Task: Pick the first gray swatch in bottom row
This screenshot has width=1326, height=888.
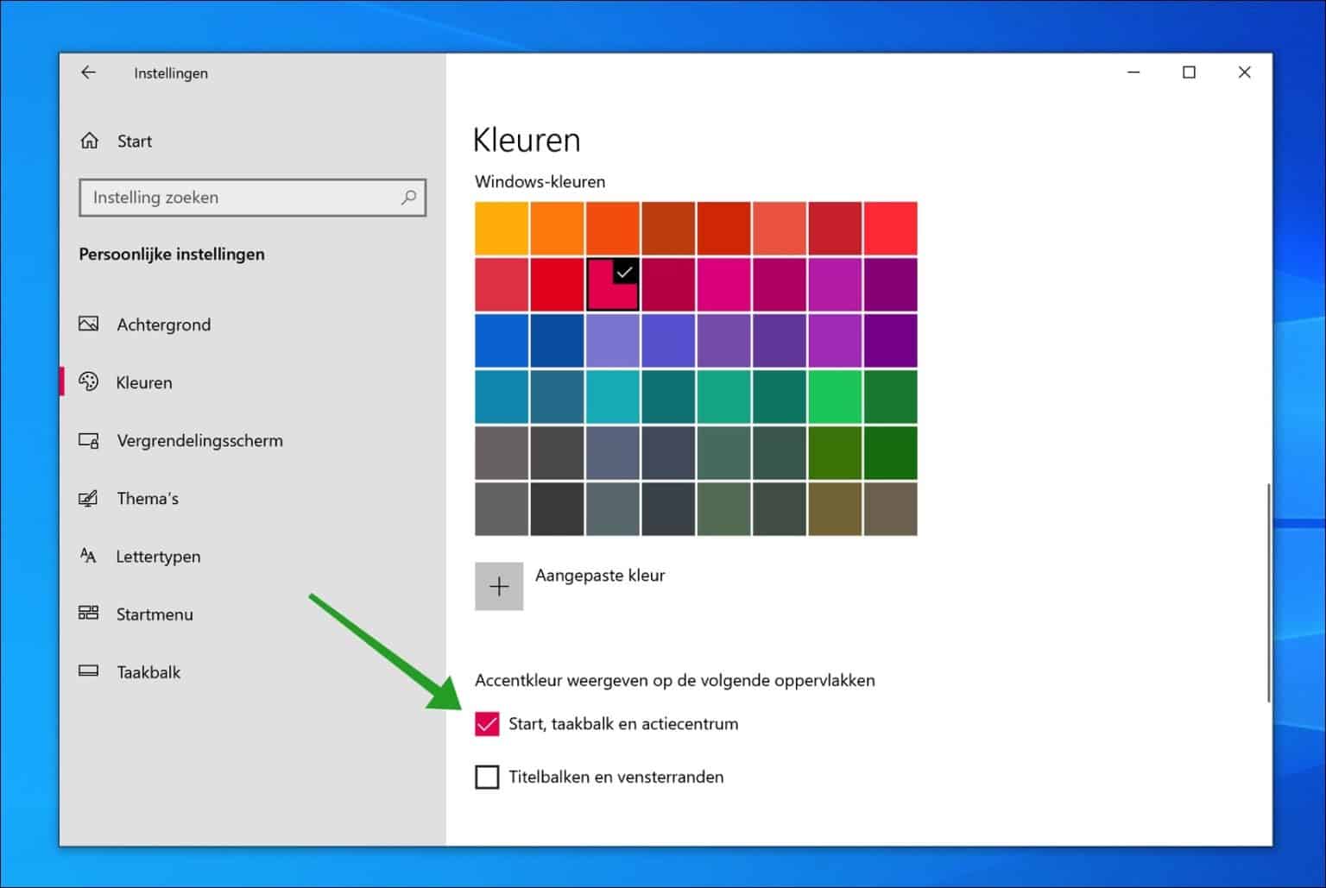Action: [x=502, y=508]
